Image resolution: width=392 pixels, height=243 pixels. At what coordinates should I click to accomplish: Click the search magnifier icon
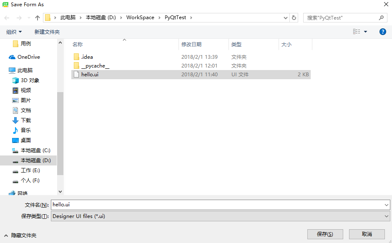[381, 18]
